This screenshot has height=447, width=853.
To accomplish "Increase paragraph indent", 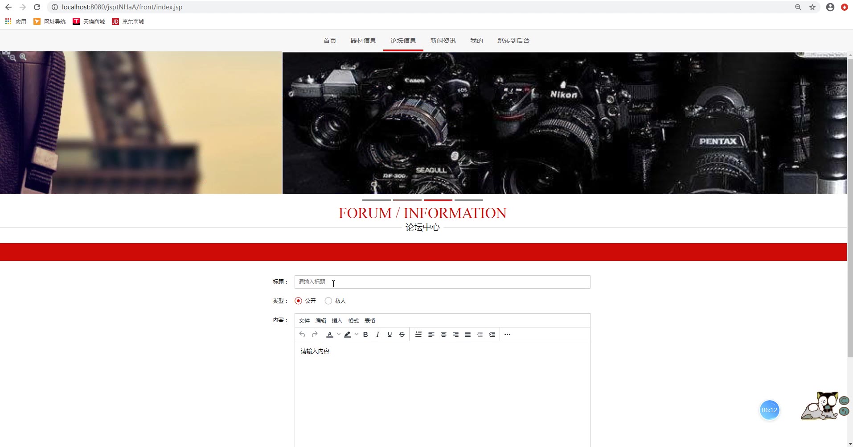I will click(x=492, y=334).
